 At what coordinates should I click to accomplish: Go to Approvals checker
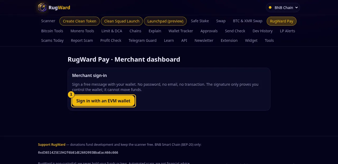coord(209,31)
